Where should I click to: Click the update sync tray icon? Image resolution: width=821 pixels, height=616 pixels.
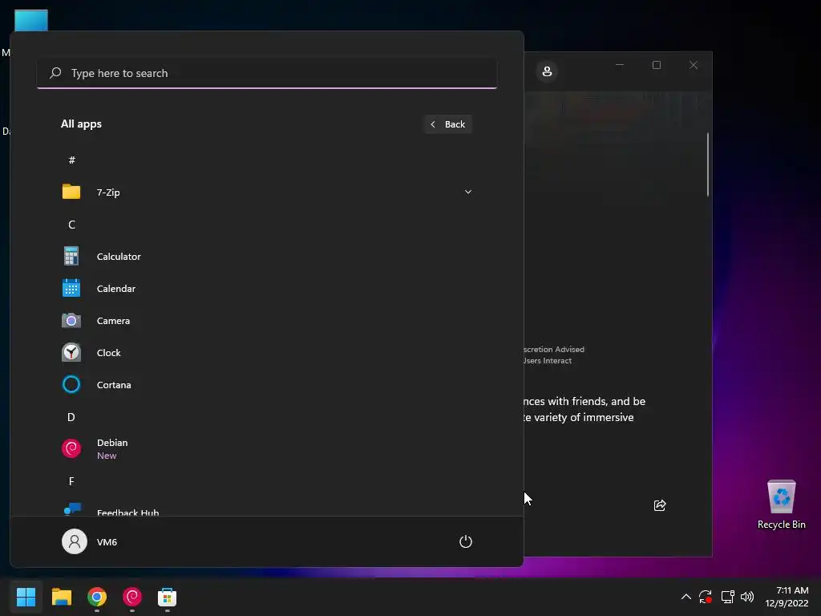pyautogui.click(x=706, y=597)
